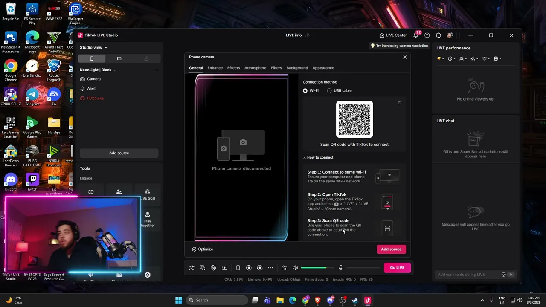Viewport: 546px width, 307px height.
Task: Toggle the locked dual layout view
Action: point(146,58)
